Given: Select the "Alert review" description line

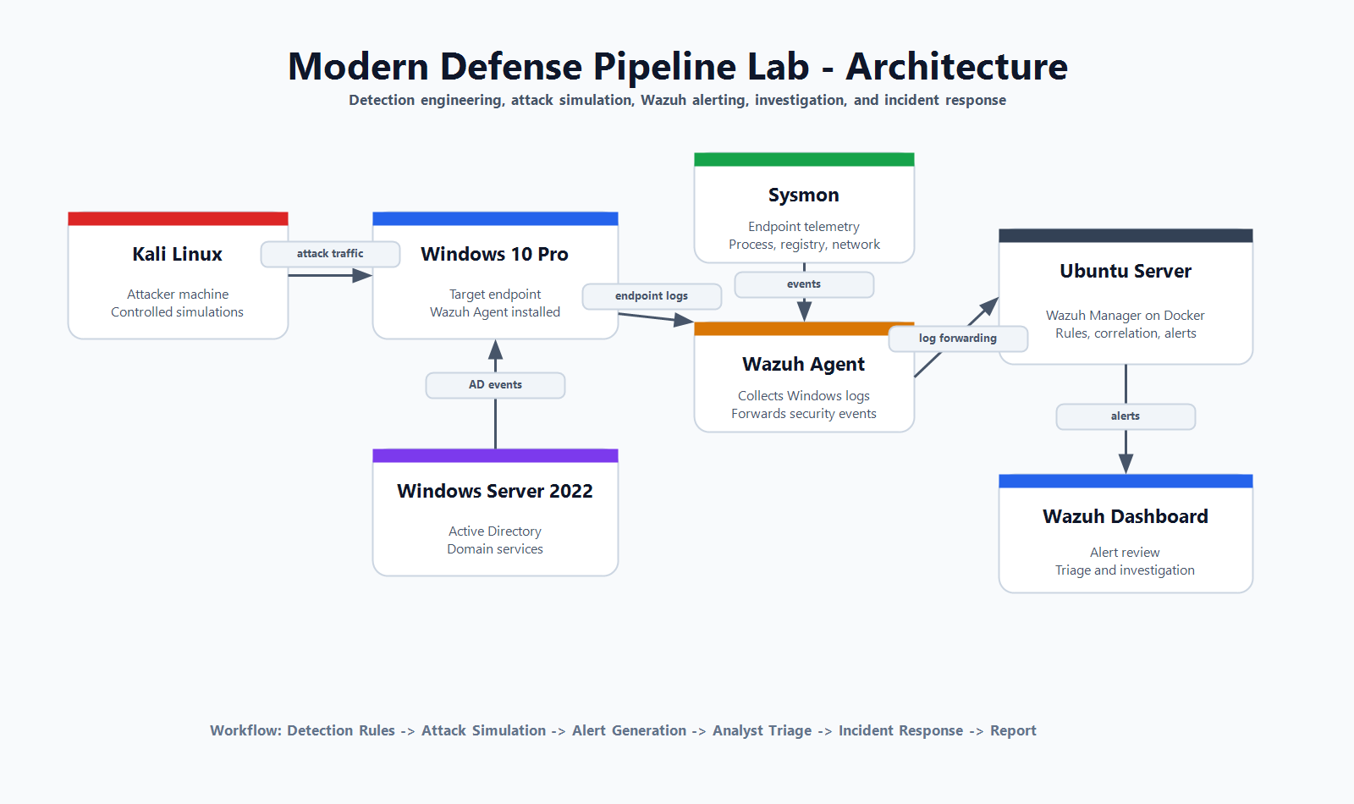Looking at the screenshot, I should click(x=1126, y=553).
